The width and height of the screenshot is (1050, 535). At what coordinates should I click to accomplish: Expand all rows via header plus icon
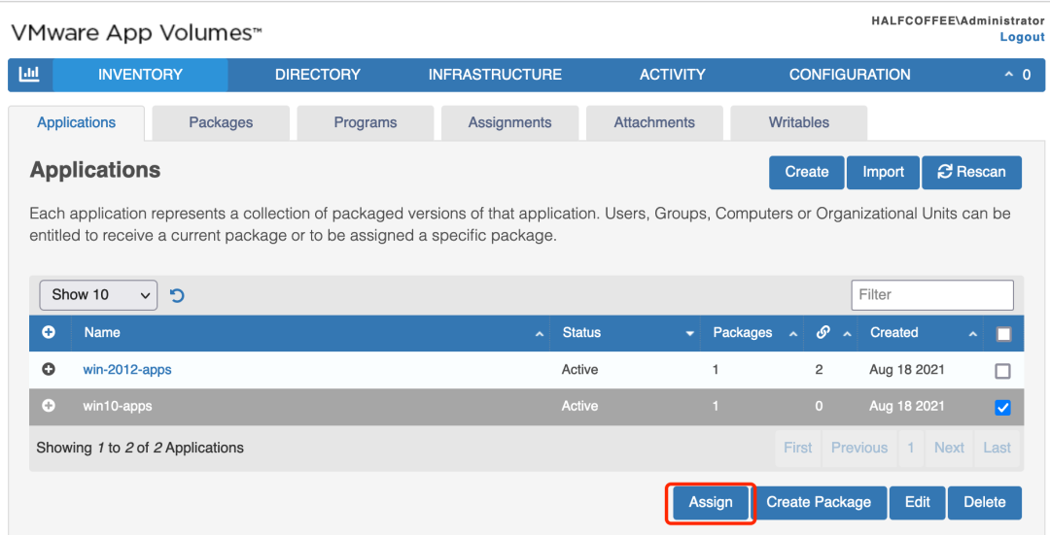tap(49, 332)
